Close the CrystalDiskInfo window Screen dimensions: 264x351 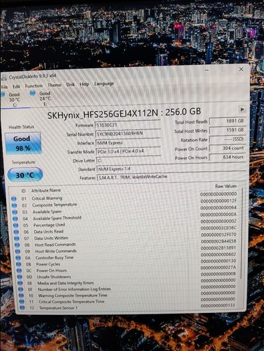click(x=241, y=69)
